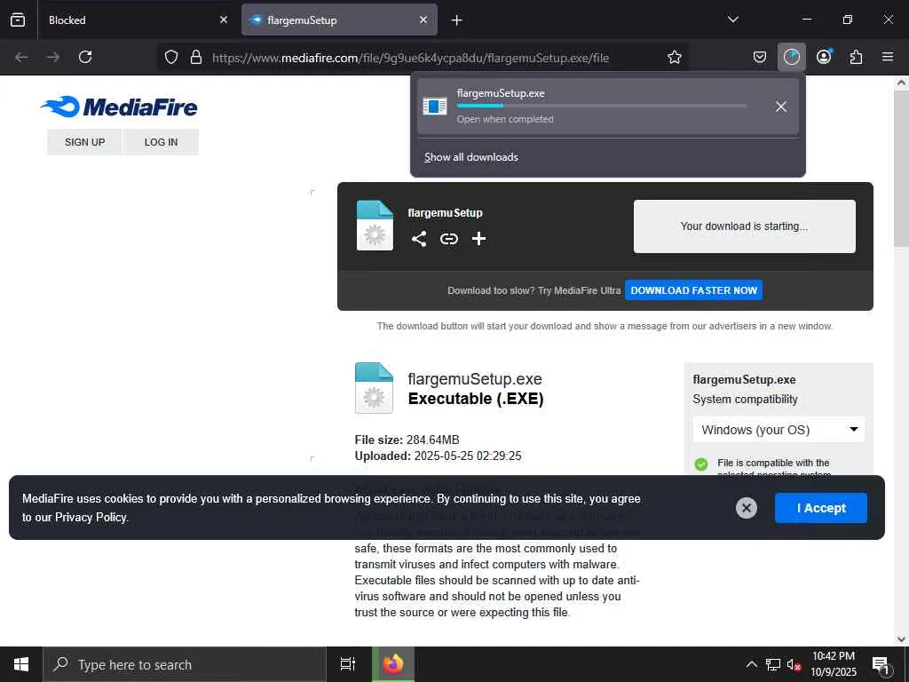Share the flargemuSetup file
The height and width of the screenshot is (682, 909).
(419, 239)
